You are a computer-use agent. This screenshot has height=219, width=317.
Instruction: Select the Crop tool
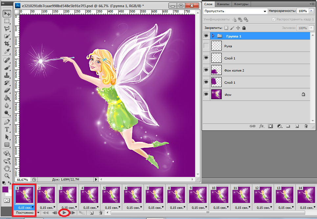7,44
